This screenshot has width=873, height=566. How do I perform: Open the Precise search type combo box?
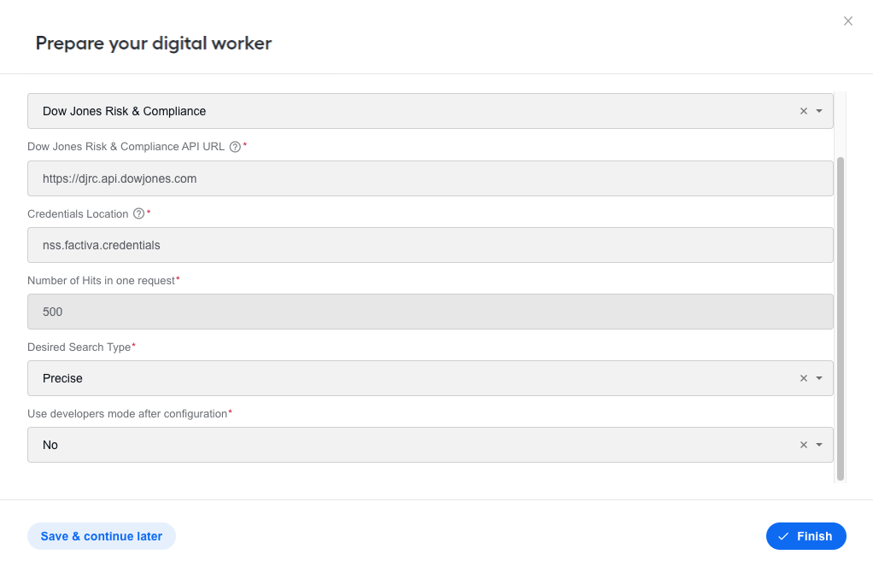coord(430,378)
